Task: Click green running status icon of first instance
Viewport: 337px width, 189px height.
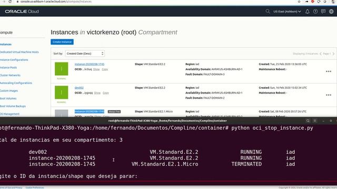Action: pos(62,69)
